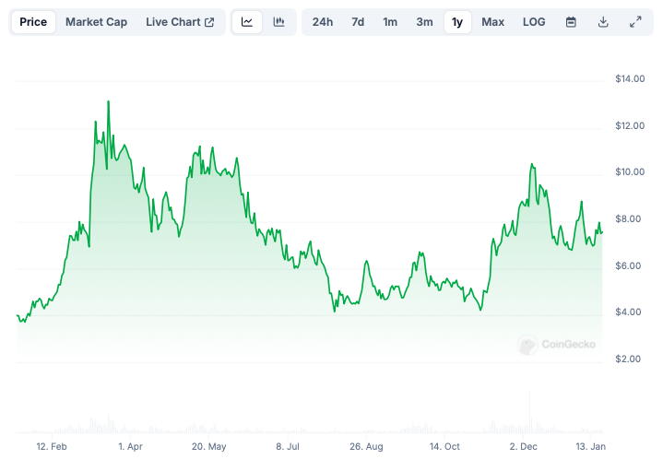Switch to candlestick chart view
Image resolution: width=663 pixels, height=459 pixels.
[278, 22]
